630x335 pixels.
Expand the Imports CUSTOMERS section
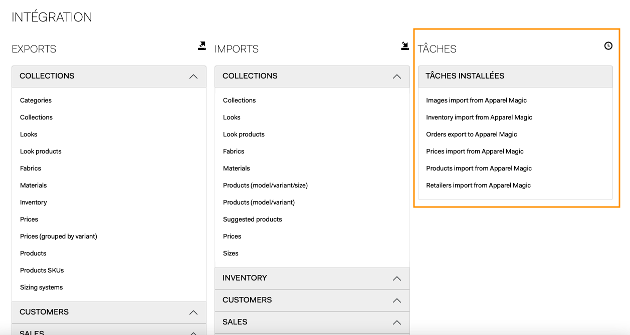(x=312, y=300)
